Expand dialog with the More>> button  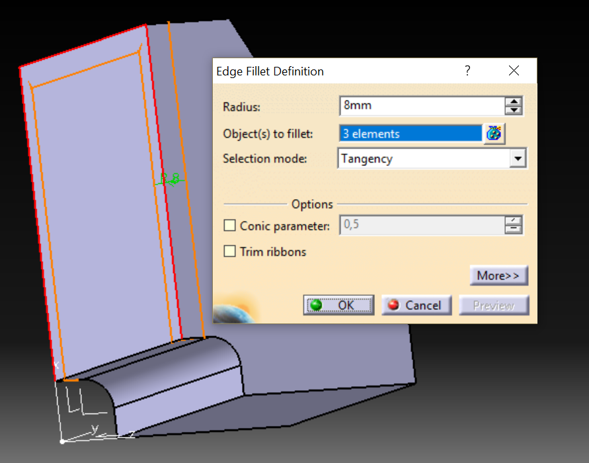[x=498, y=275]
